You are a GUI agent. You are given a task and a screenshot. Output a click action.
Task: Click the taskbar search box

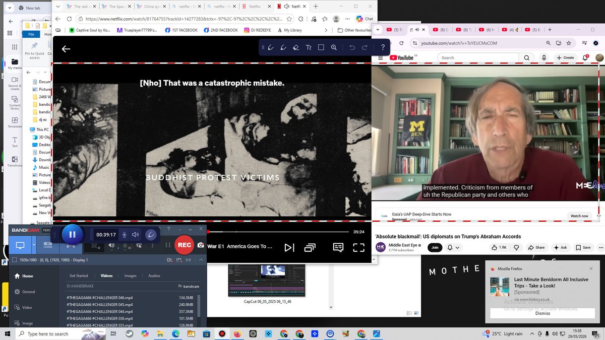click(62, 333)
